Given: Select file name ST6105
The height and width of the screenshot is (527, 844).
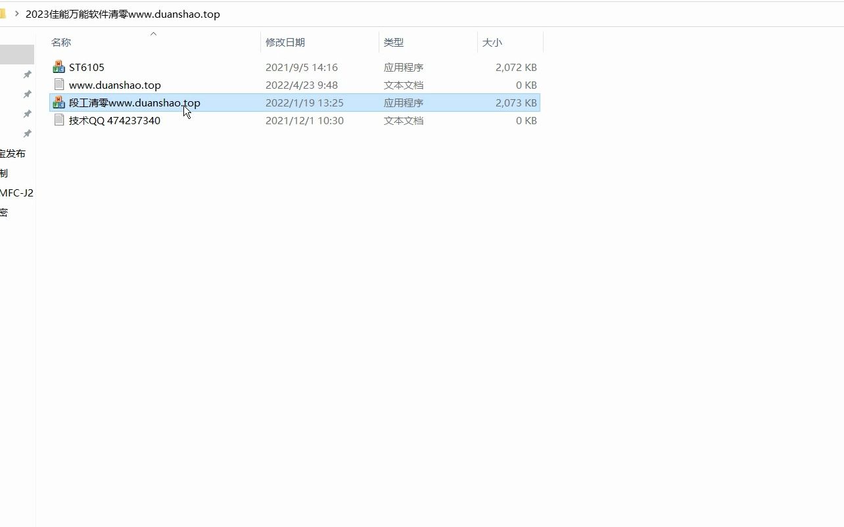Looking at the screenshot, I should pyautogui.click(x=87, y=67).
